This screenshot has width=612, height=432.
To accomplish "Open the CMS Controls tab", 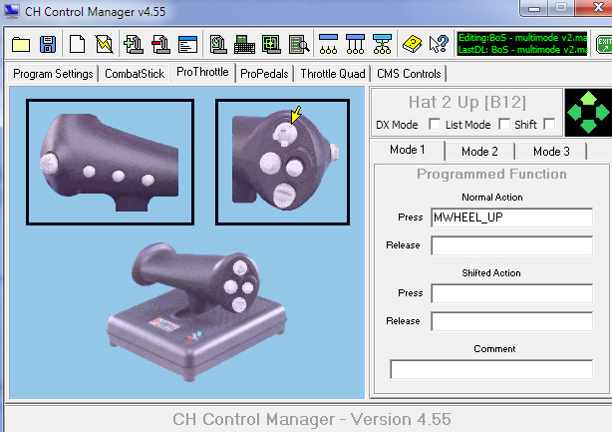I will pos(409,74).
